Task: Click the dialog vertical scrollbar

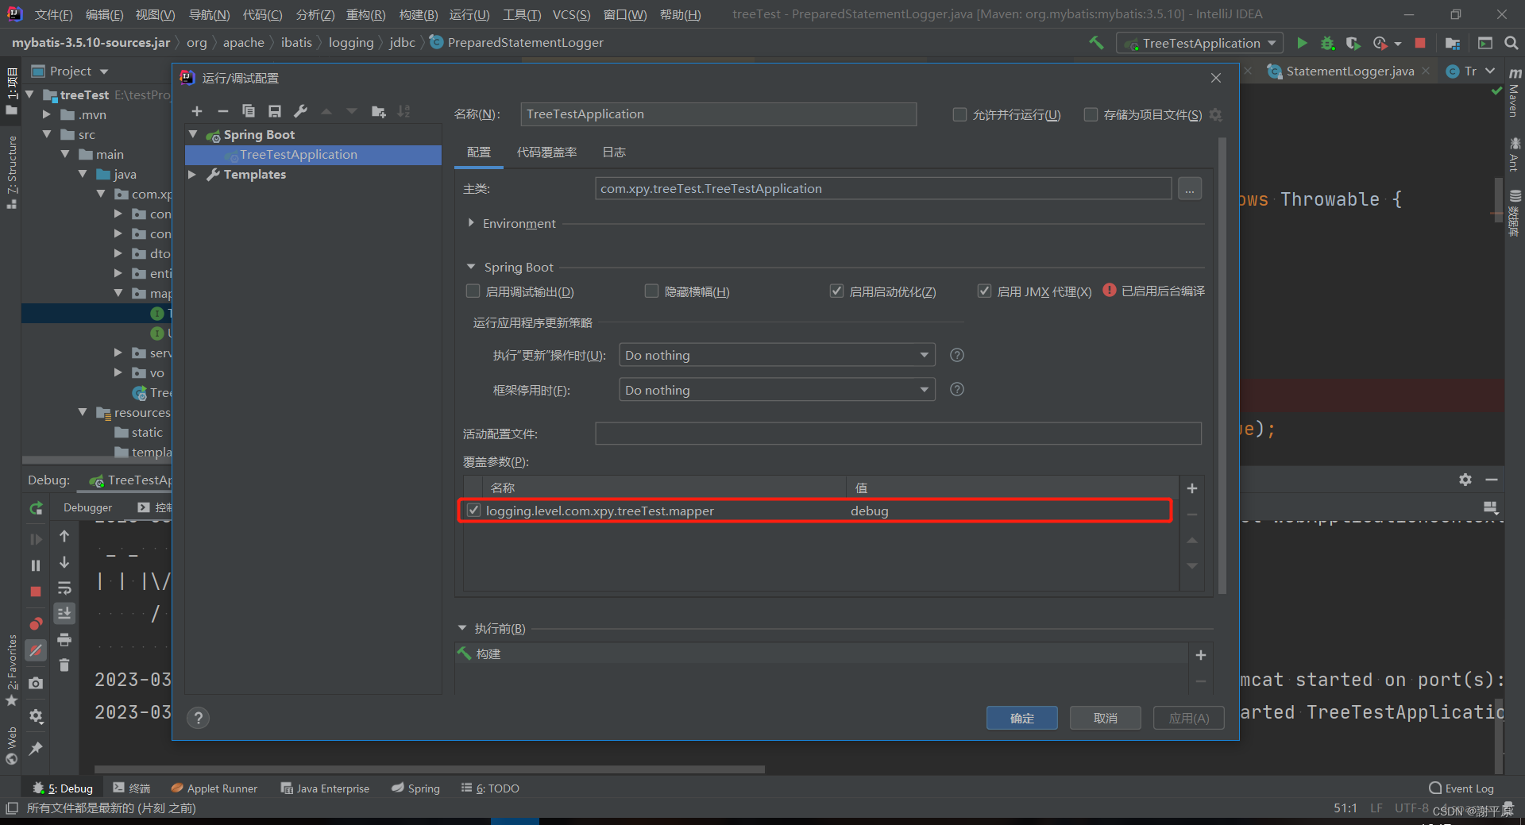Action: pos(1222,365)
